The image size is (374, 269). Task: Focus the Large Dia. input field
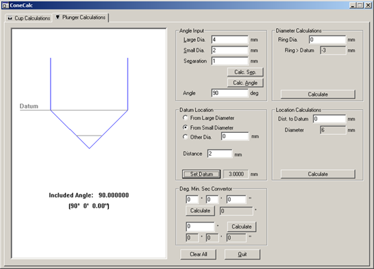230,40
